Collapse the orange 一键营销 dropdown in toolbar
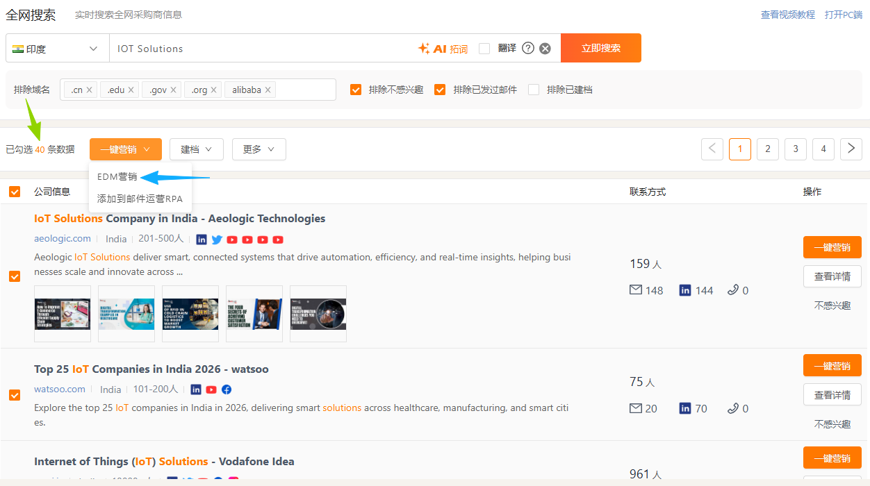Viewport: 870px width, 486px height. coord(126,149)
